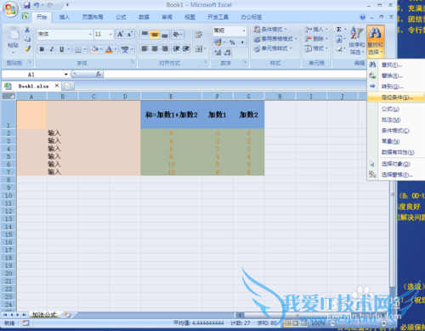
Task: Open the fill color dropdown arrow
Action: point(101,49)
